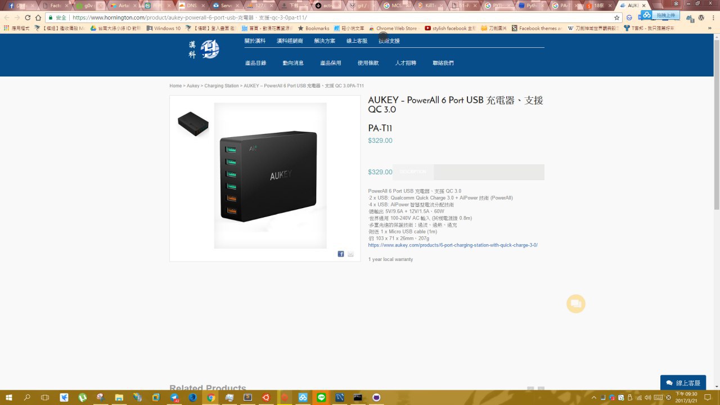The height and width of the screenshot is (405, 720).
Task: Open the 聯絡我們 navigation item
Action: point(443,63)
